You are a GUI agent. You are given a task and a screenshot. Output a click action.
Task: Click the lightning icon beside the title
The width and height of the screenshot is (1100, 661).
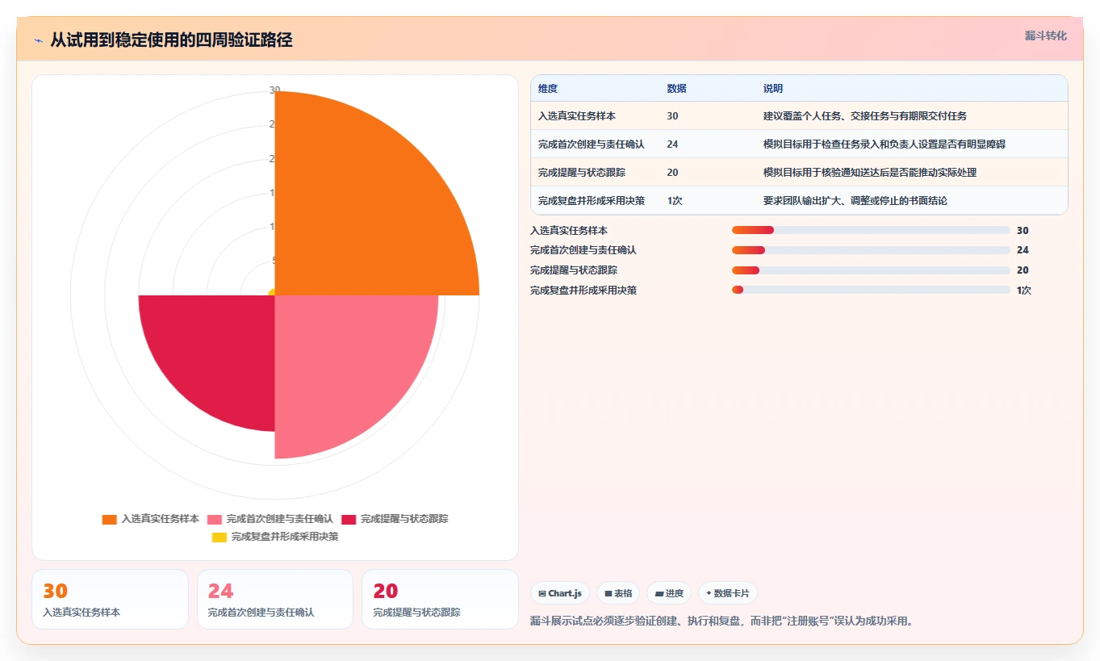(x=39, y=40)
